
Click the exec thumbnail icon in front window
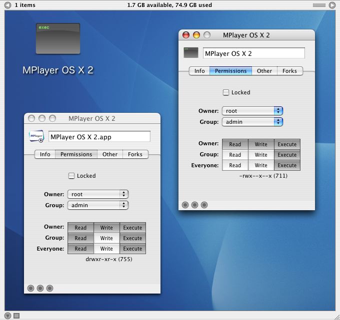191,52
